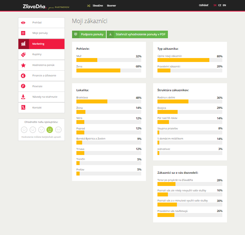Click the phone icon for Kontakt

click(x=23, y=107)
